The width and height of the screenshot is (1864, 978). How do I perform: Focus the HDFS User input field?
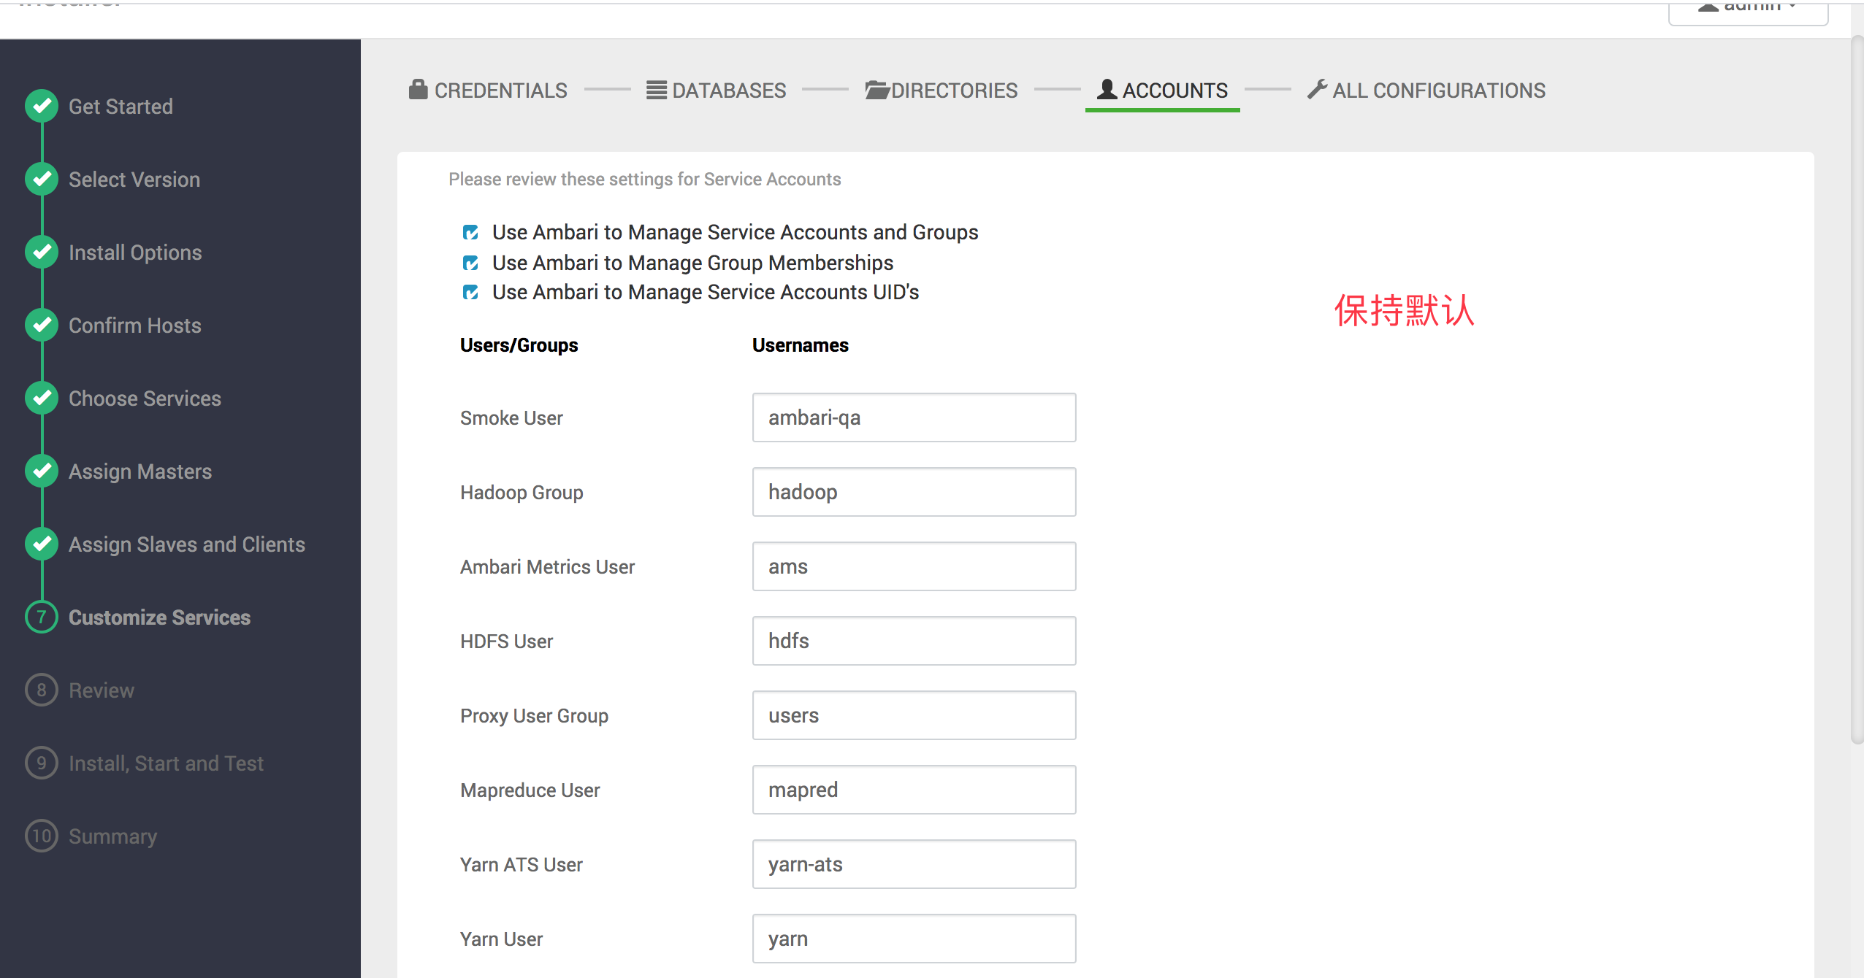coord(914,641)
